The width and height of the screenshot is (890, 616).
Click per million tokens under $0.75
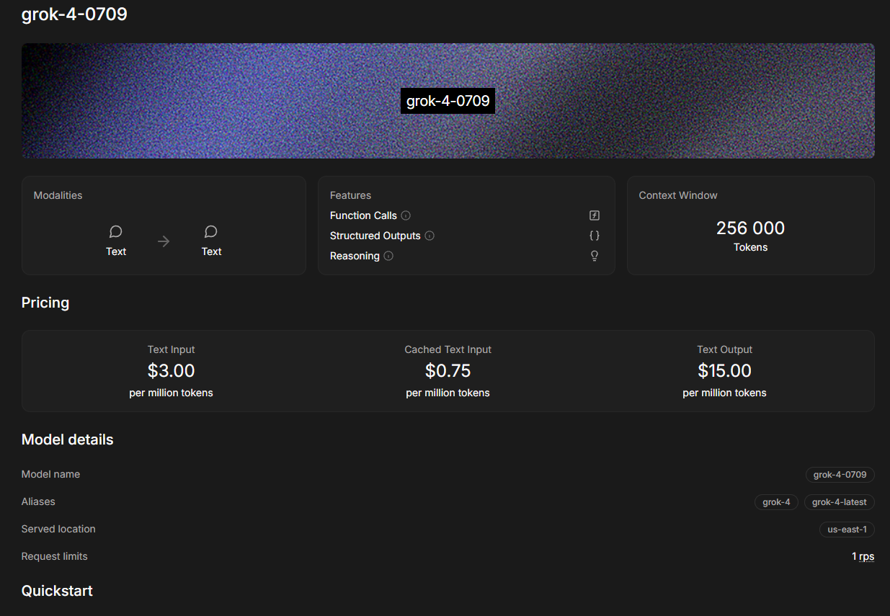448,393
